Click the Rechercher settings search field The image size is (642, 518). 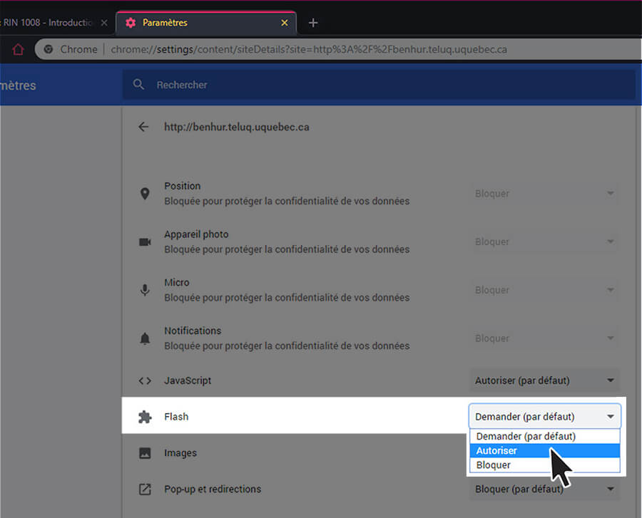point(385,85)
